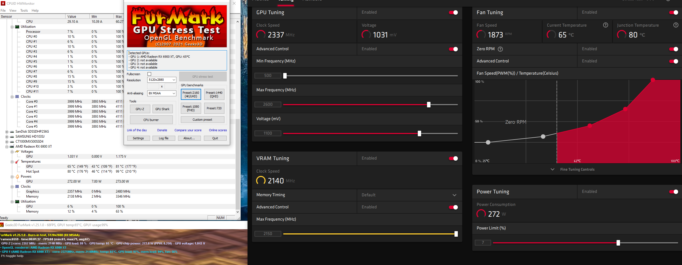Click the Power Limit value field showing 7
Screen dimensions: 682x265
point(483,243)
